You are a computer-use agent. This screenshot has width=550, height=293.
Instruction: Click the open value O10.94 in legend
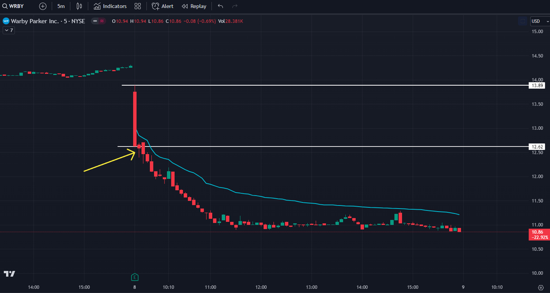point(119,21)
